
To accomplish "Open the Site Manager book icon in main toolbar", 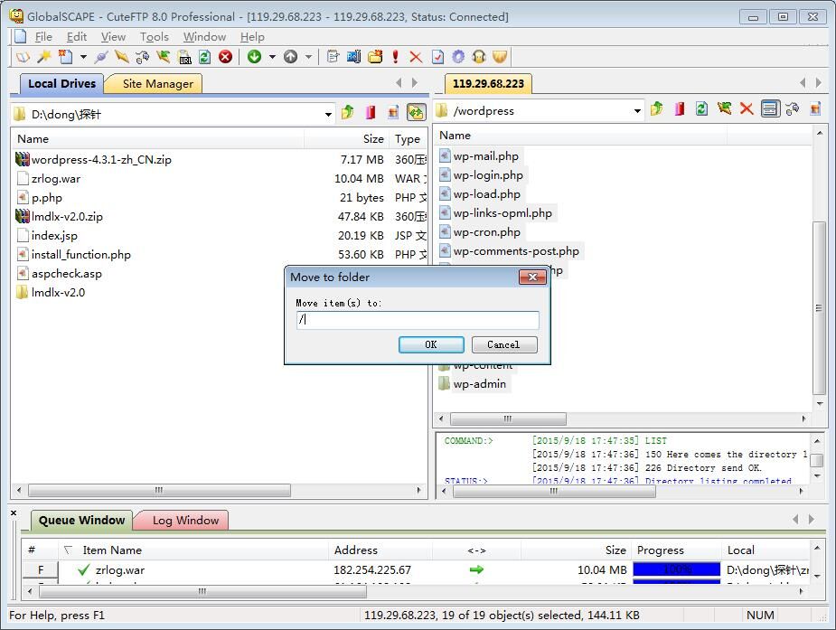I will click(23, 57).
